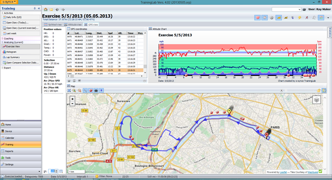Open the o-synce application menu

9,2
